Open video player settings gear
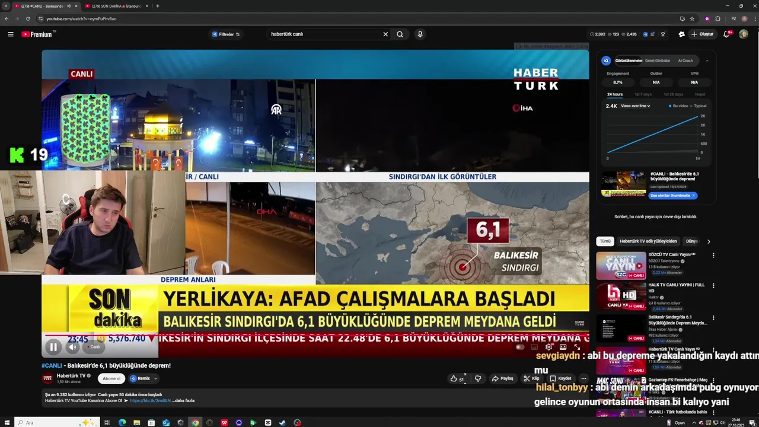 pyautogui.click(x=549, y=347)
